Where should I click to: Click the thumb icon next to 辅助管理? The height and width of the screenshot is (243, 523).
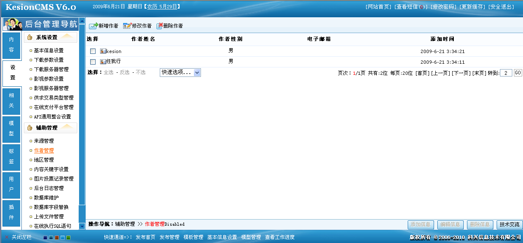tap(30, 128)
